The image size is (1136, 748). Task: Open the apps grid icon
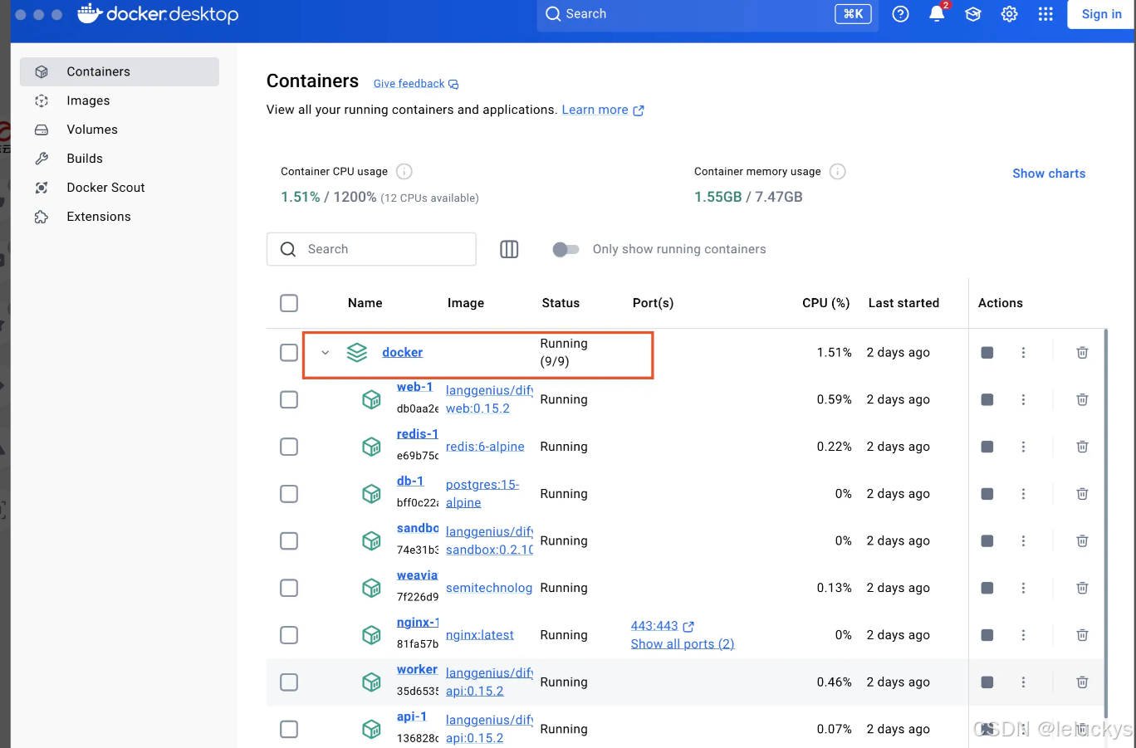tap(1045, 14)
